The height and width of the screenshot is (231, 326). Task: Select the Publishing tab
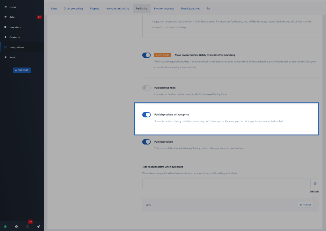(x=142, y=9)
